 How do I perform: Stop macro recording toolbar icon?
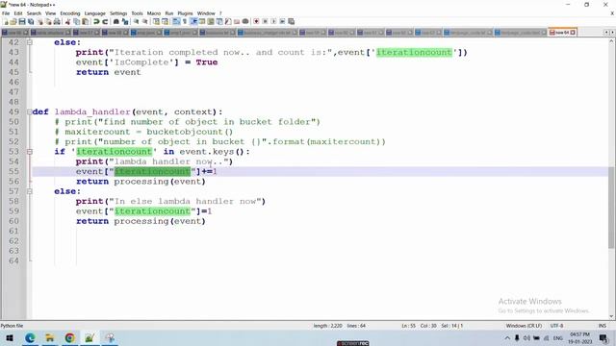tap(265, 21)
